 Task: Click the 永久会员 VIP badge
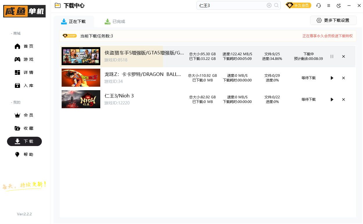[x=298, y=5]
